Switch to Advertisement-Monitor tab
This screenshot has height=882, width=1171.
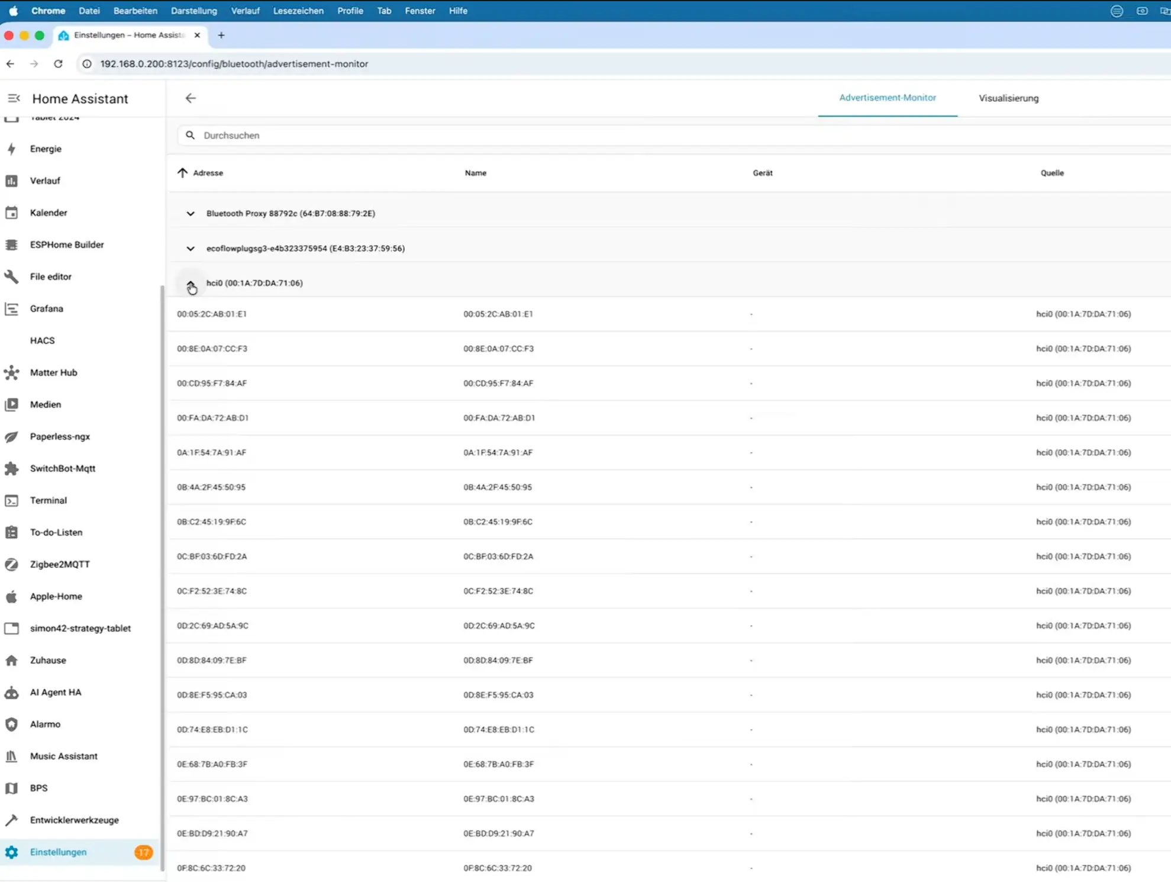tap(888, 98)
